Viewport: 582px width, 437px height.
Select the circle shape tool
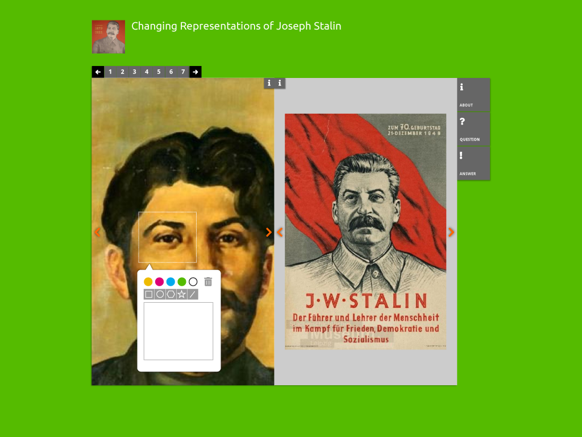pyautogui.click(x=160, y=294)
